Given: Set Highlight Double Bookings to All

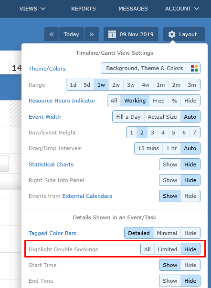Looking at the screenshot, I should (148, 249).
